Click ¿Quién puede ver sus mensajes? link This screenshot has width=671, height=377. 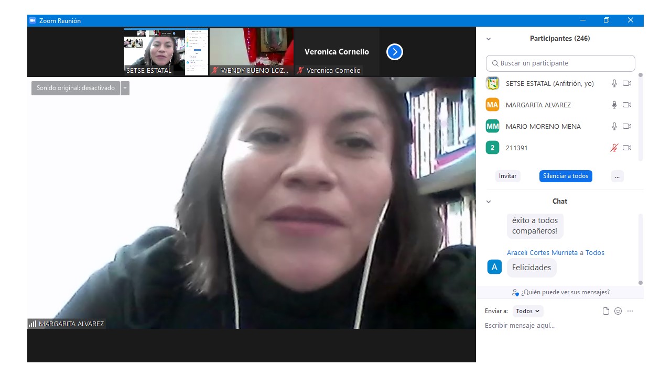(565, 292)
